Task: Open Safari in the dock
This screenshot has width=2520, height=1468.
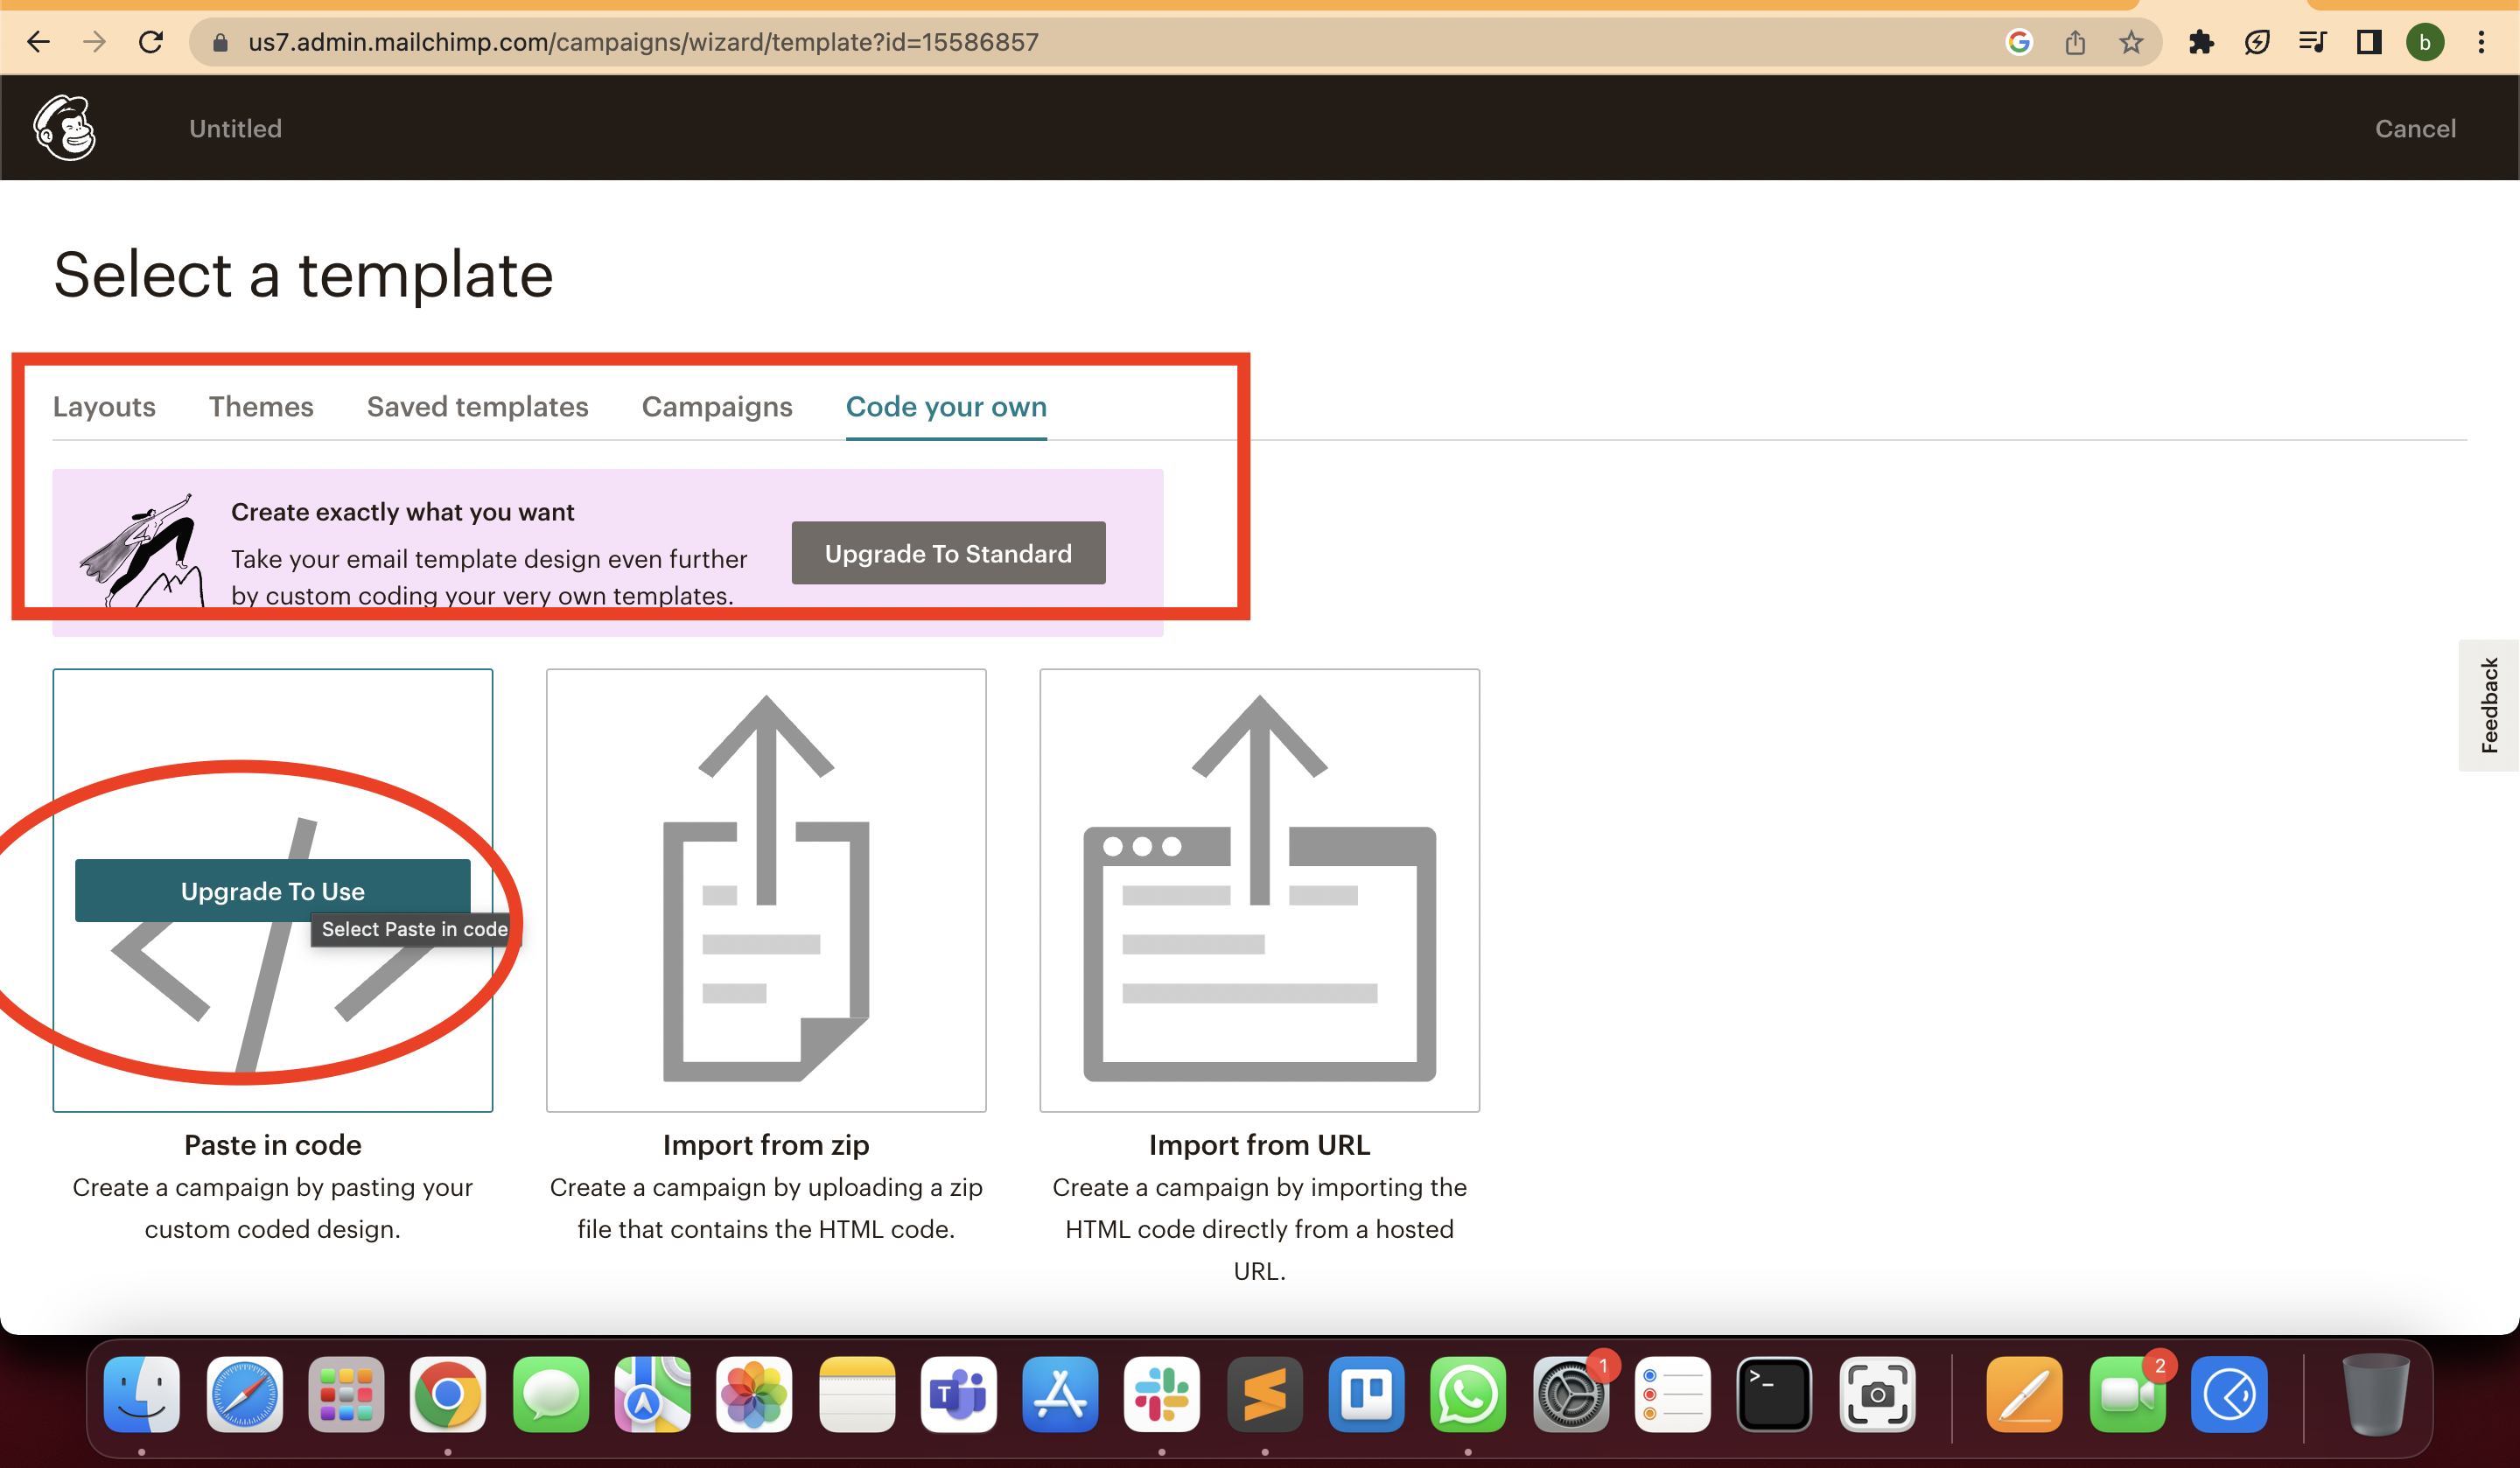Action: [244, 1394]
